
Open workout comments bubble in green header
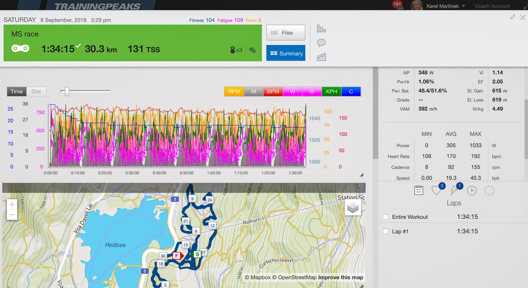[252, 50]
